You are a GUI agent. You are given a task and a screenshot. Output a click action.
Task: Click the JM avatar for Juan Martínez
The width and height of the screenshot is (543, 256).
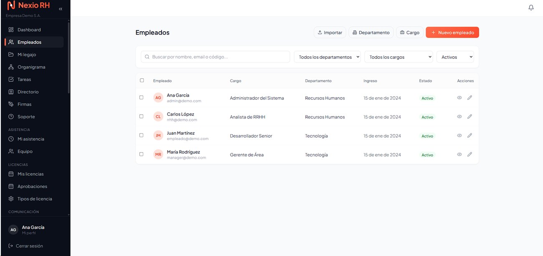pos(158,136)
